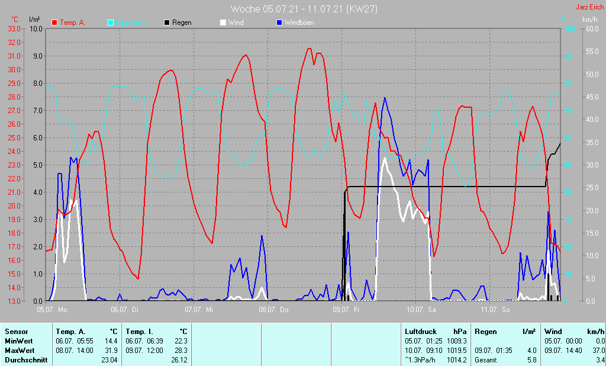Screen dimensions: 606x366
Task: Click the cyan Feuchte A. legend swatch
Action: 111,23
